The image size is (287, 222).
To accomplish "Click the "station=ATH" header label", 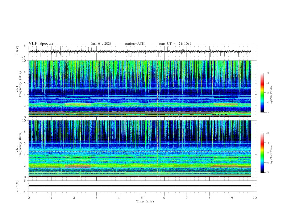I will tap(134, 44).
